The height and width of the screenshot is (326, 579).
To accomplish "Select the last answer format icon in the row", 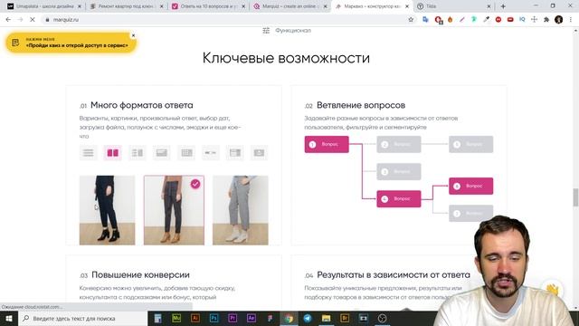I will coord(260,153).
